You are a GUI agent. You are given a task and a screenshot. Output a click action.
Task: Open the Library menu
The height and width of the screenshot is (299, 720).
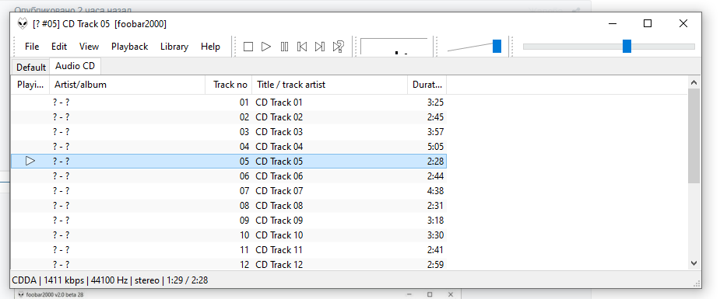tap(174, 47)
